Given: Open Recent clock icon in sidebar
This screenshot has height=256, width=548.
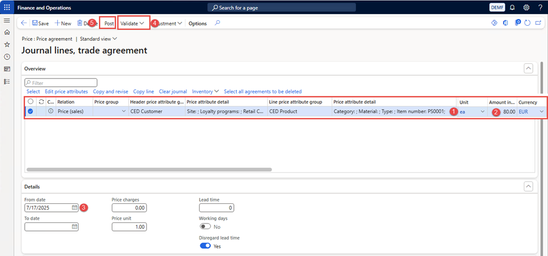Looking at the screenshot, I should (x=7, y=57).
